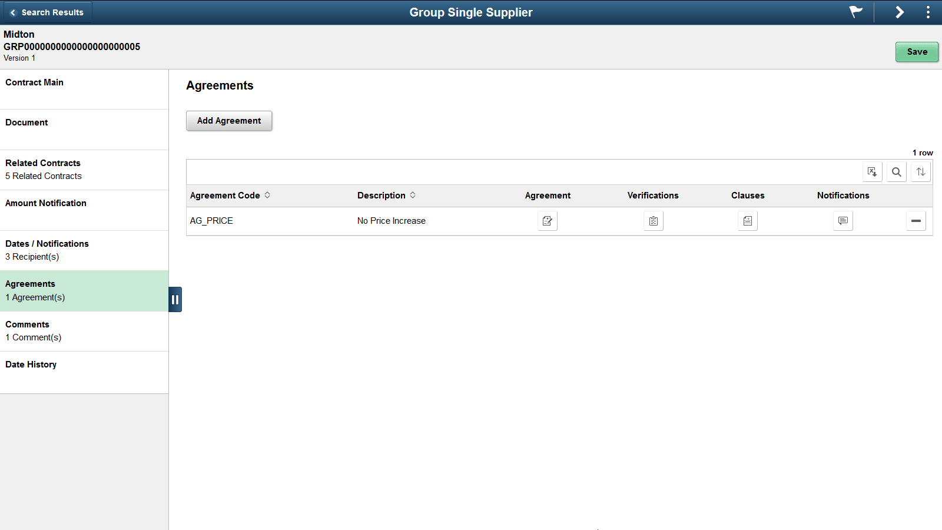Open Notifications for the AG_PRICE agreement
This screenshot has height=530, width=942.
point(843,221)
